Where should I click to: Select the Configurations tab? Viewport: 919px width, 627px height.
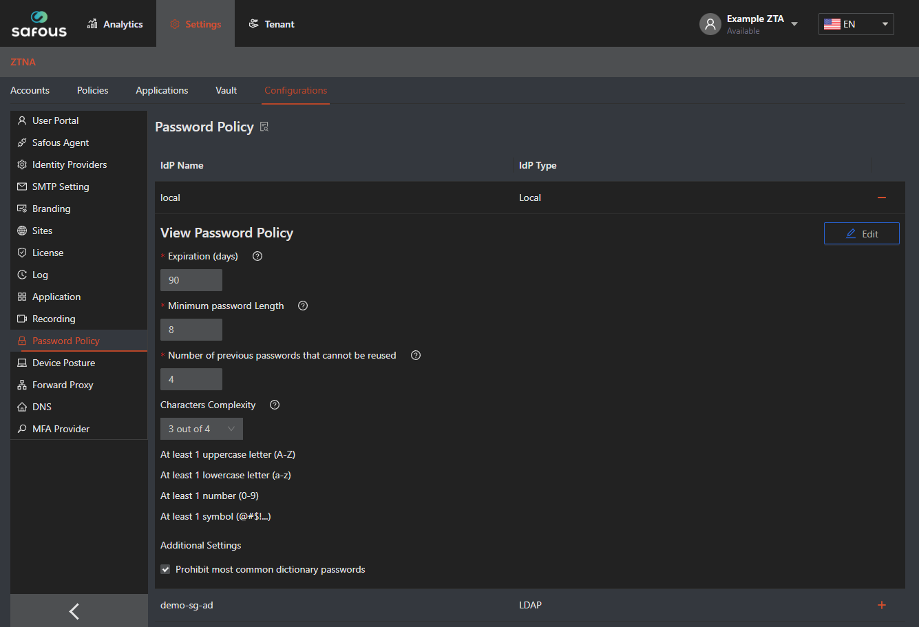296,90
